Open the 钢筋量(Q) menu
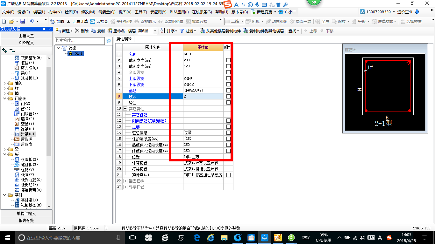 coord(107,12)
